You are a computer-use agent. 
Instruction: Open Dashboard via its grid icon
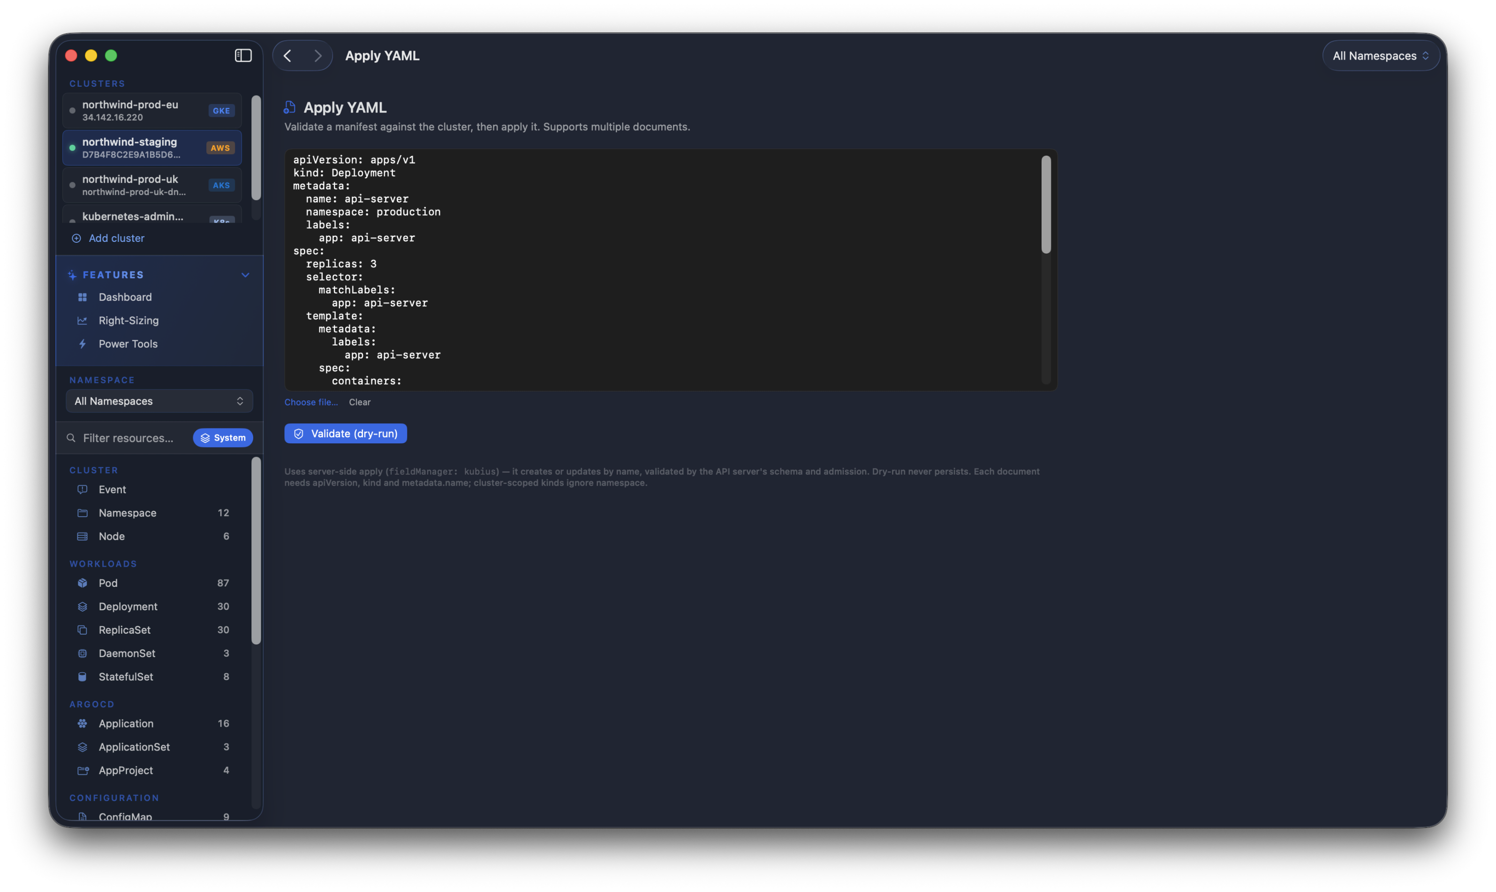coord(83,297)
